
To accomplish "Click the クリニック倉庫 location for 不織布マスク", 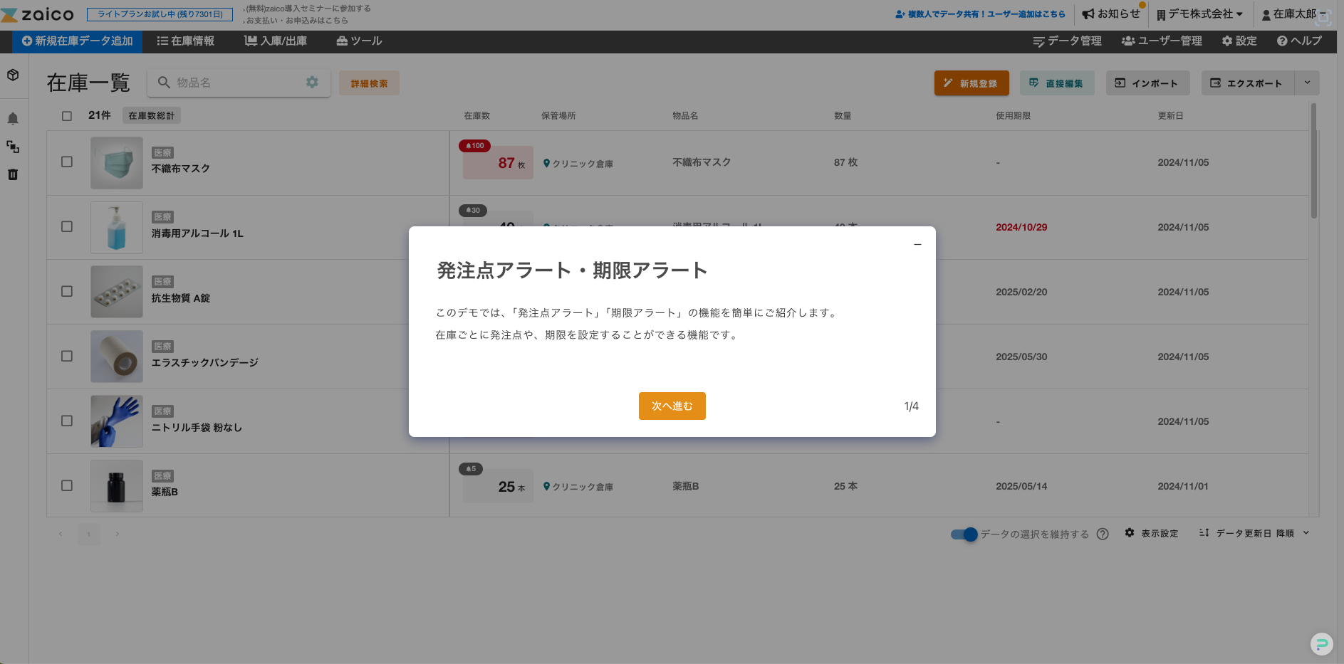I will coord(578,164).
